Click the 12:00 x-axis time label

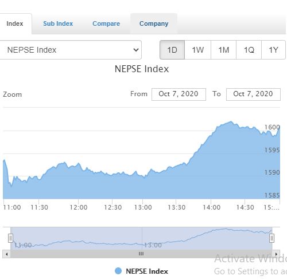click(x=79, y=207)
